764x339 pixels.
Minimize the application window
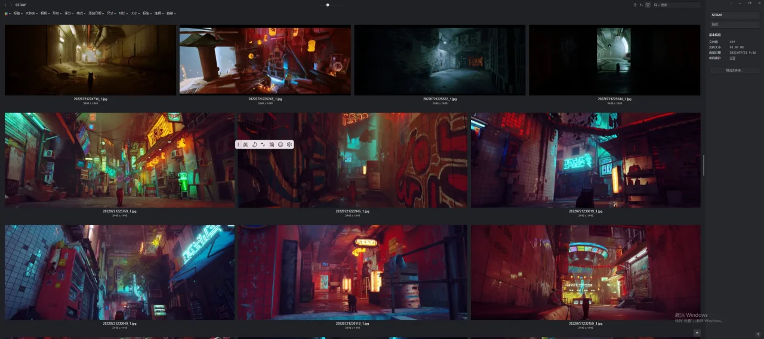coord(740,3)
